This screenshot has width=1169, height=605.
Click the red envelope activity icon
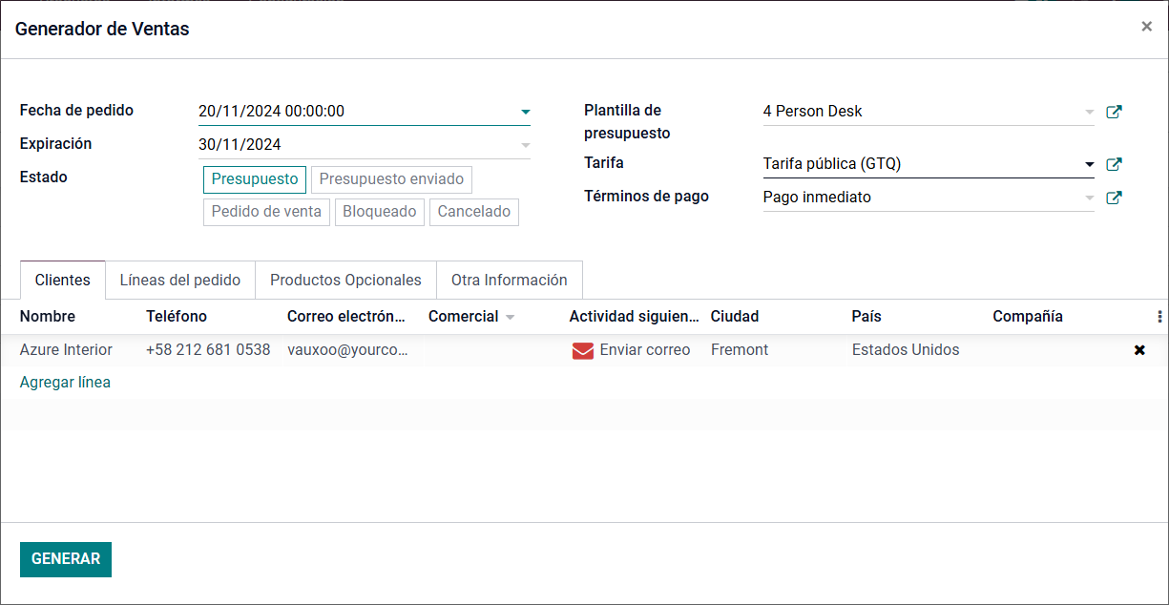pyautogui.click(x=582, y=351)
